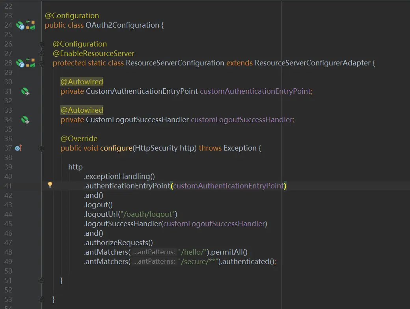The width and height of the screenshot is (410, 309).
Task: Click the .authorizeRequests() call
Action: tap(118, 243)
